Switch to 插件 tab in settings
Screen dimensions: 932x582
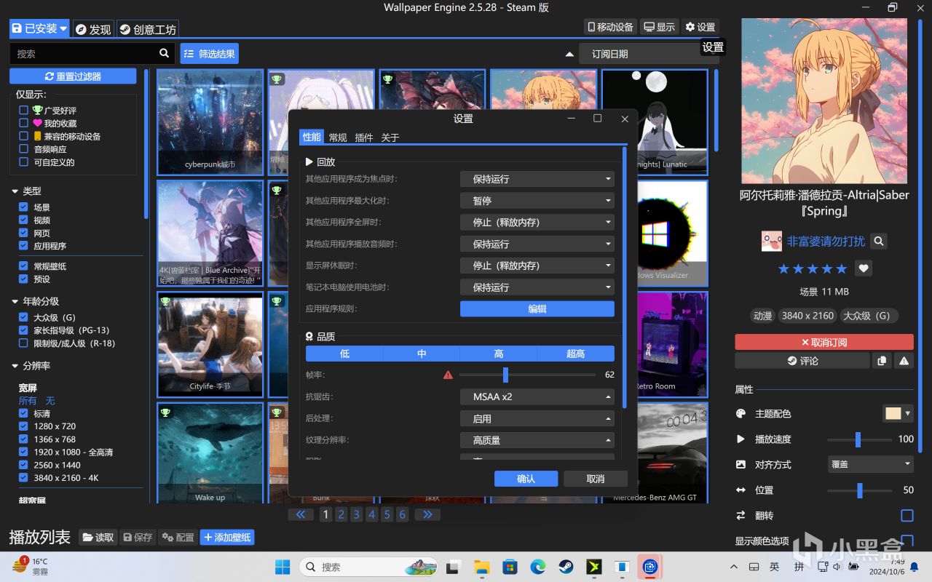coord(364,137)
